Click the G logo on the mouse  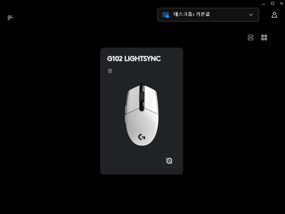[142, 137]
